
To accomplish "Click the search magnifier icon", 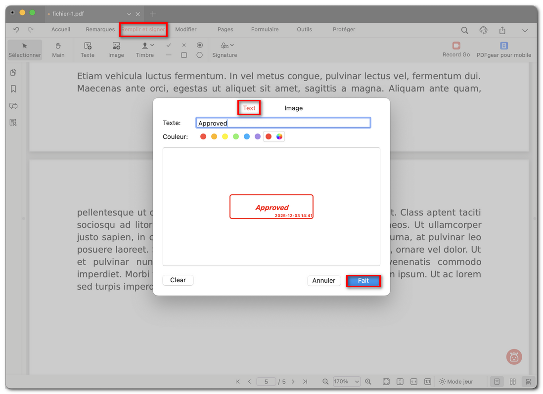I will 464,30.
